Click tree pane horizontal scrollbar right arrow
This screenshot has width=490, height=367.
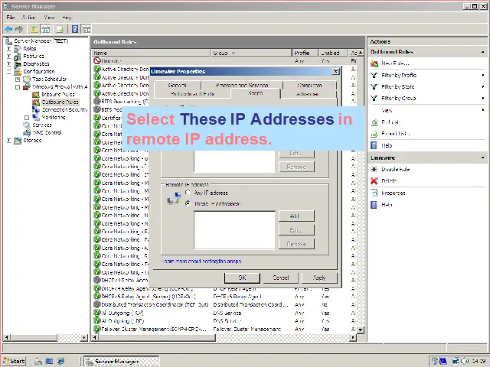coord(84,337)
